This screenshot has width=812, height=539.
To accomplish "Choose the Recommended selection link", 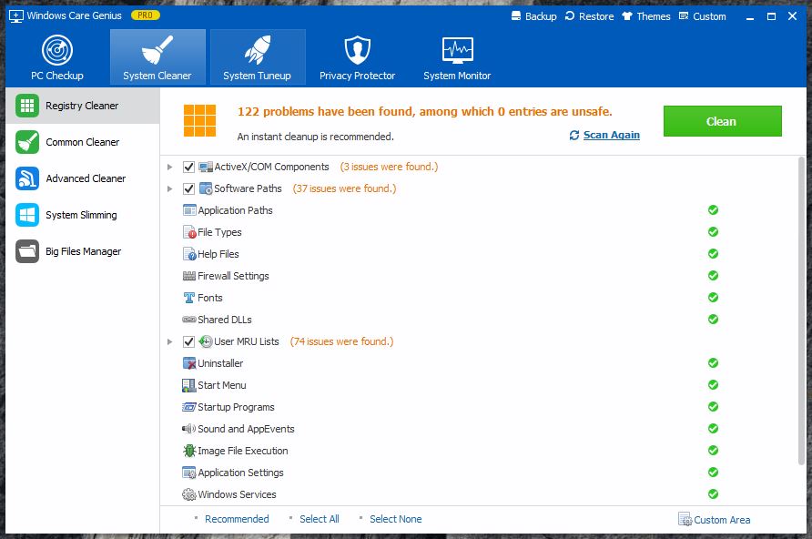I will (x=237, y=519).
